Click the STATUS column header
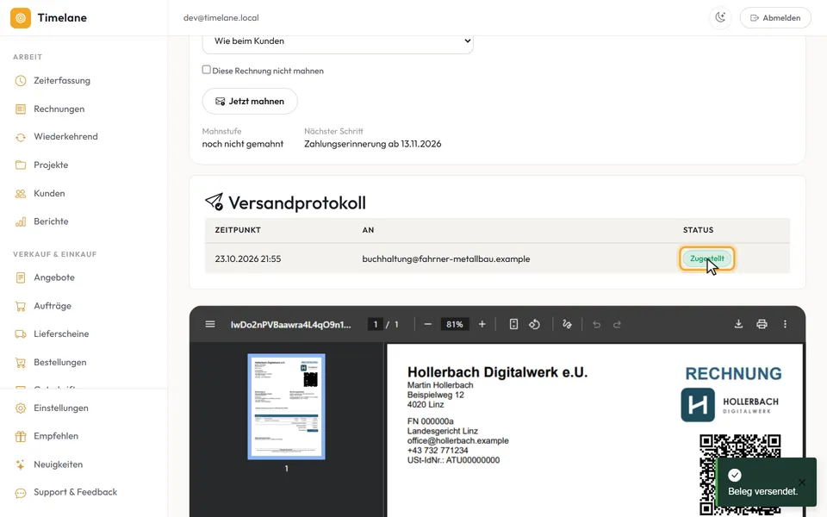This screenshot has width=827, height=517. coord(699,230)
